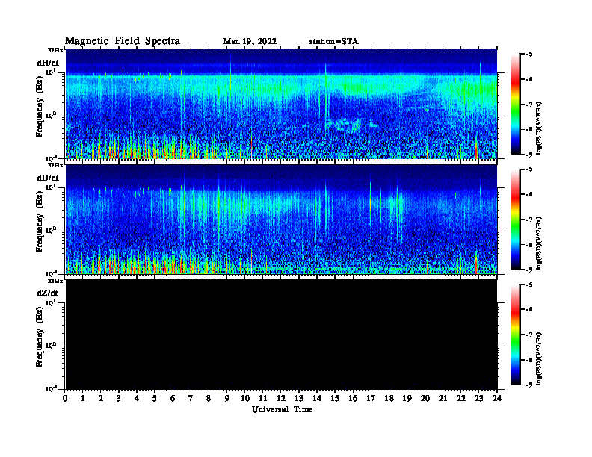Click the -9 tick on dZ/dt color bar
Screen dimensions: 592x457
click(529, 385)
